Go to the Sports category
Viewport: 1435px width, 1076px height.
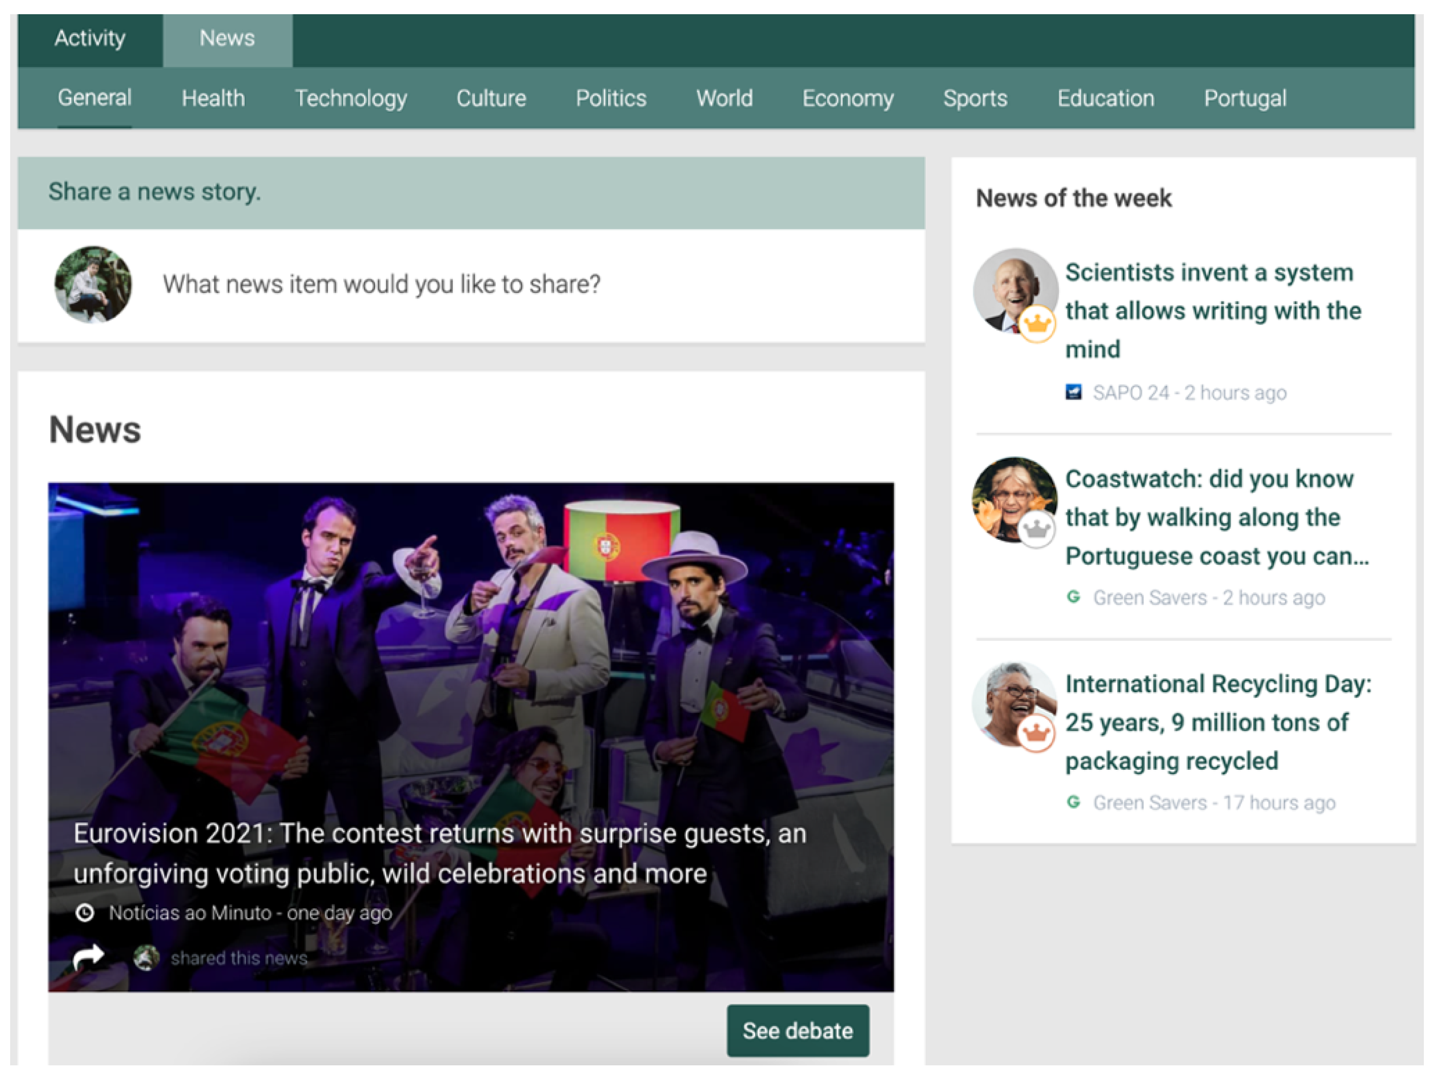[x=975, y=99]
